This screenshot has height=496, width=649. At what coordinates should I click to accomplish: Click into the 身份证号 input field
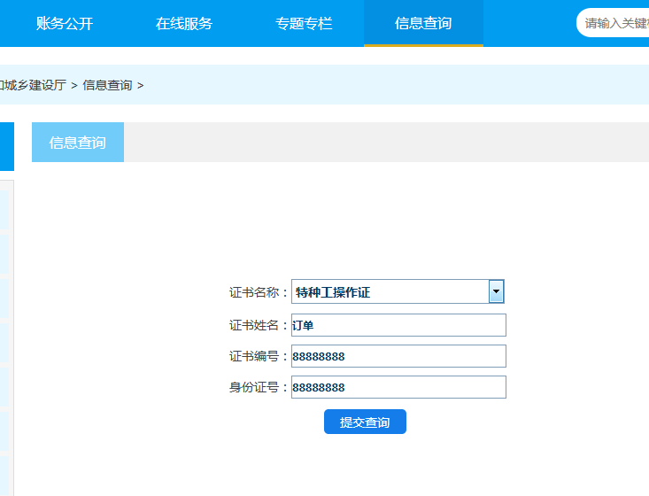pos(398,387)
